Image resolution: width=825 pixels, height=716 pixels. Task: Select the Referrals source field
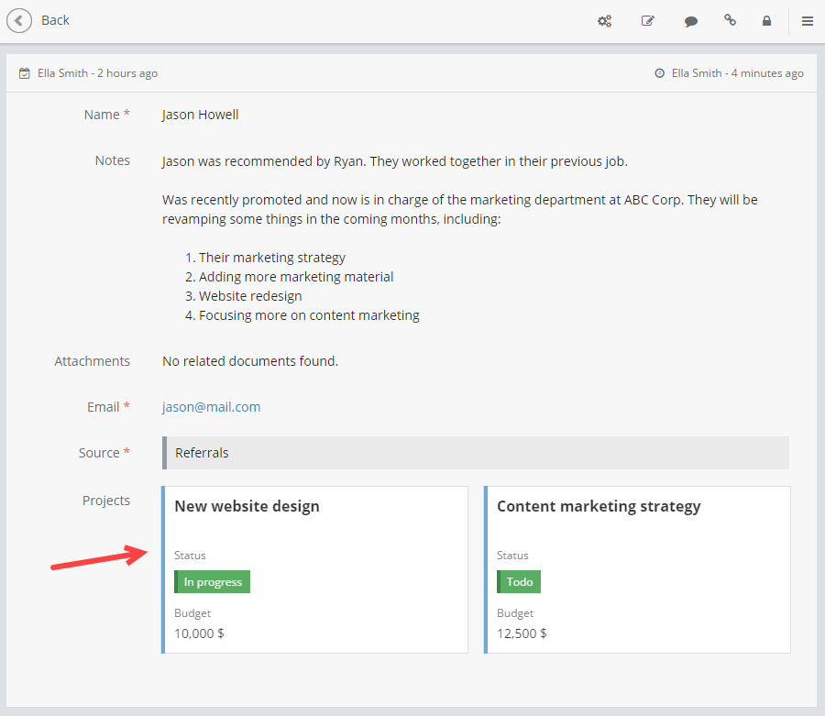tap(475, 453)
